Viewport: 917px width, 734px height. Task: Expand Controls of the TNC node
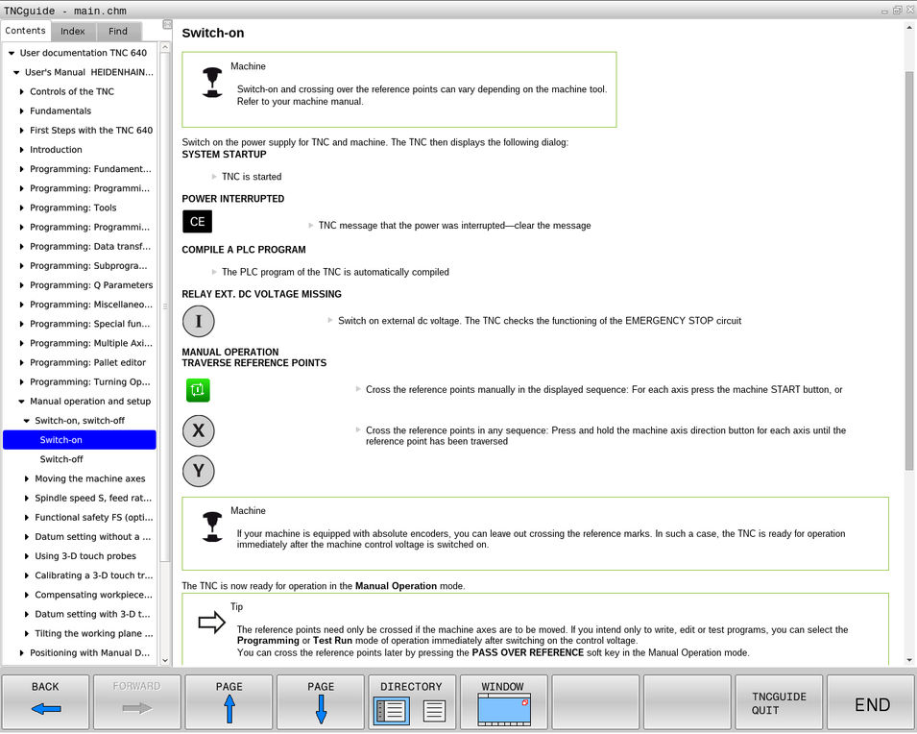[22, 92]
